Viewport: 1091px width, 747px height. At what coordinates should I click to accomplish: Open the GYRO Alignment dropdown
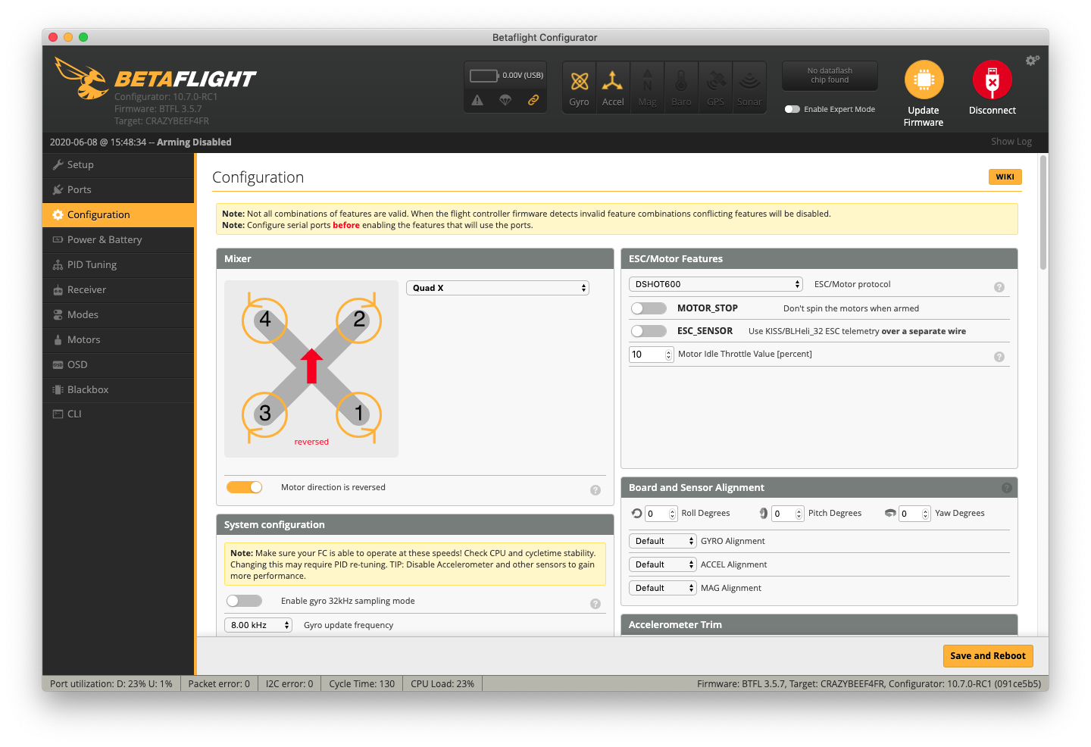662,541
